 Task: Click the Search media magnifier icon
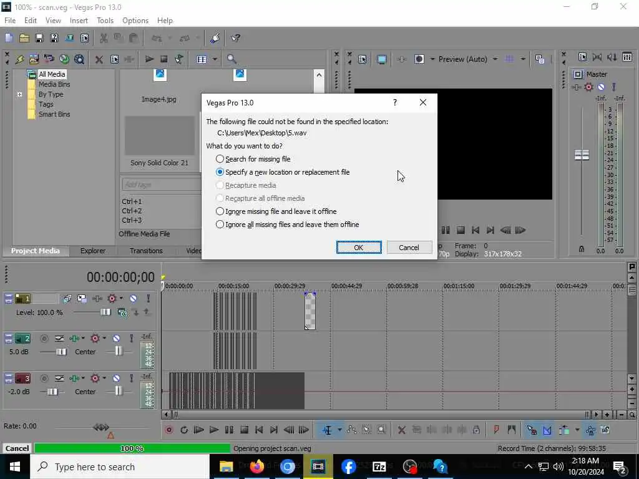point(232,59)
